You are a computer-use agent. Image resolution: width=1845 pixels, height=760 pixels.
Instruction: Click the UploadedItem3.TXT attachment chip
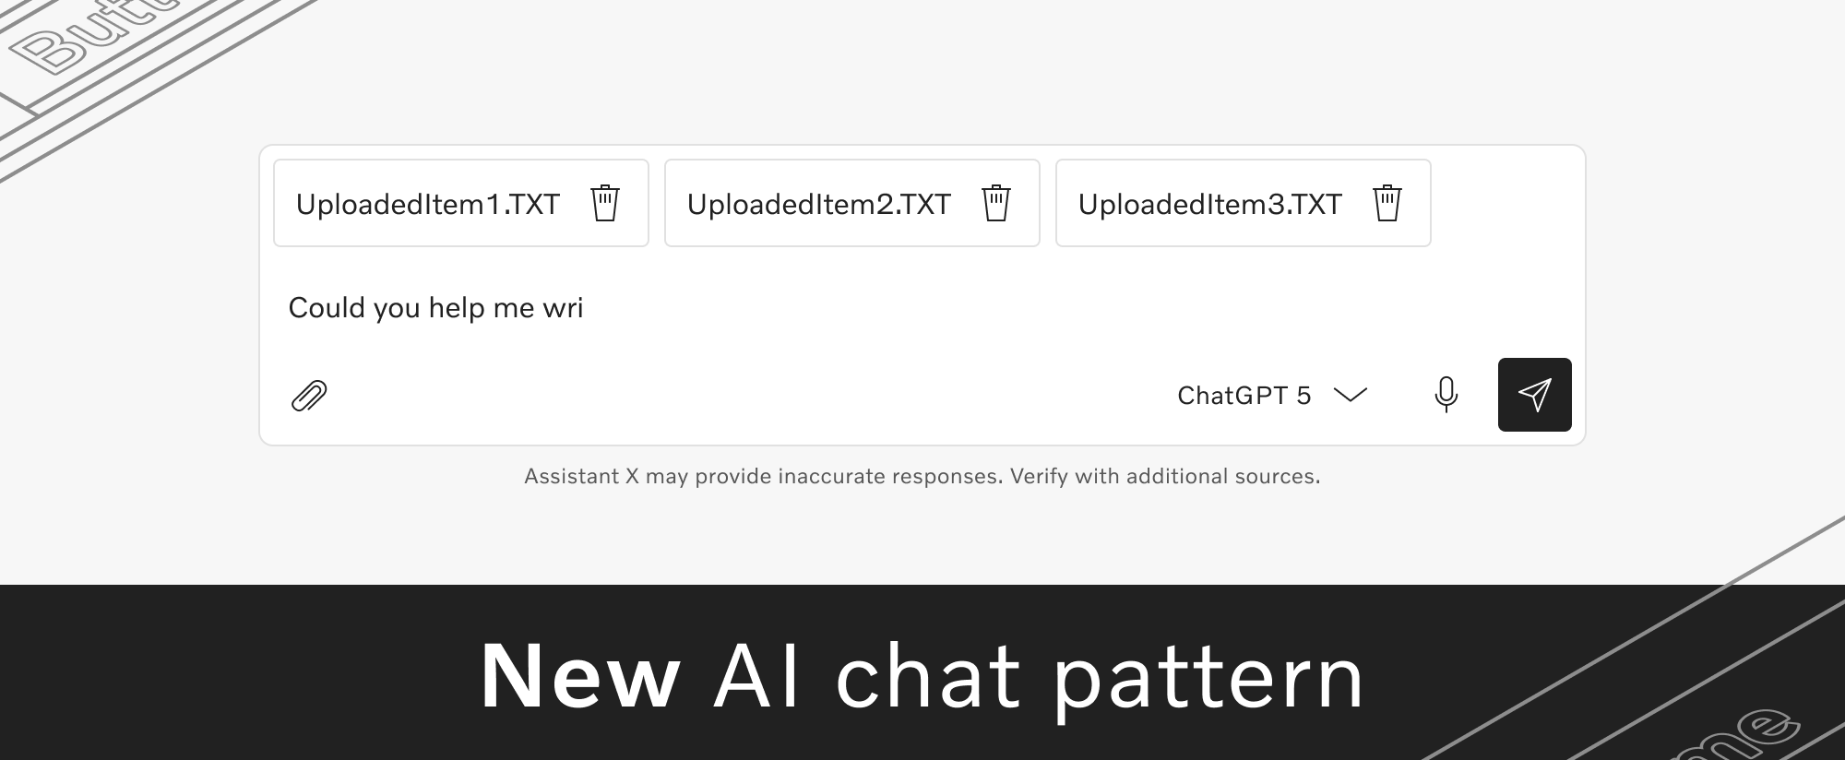tap(1210, 203)
